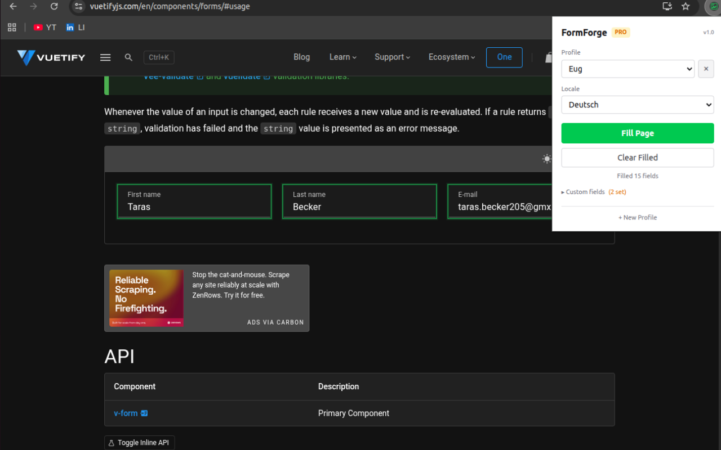The height and width of the screenshot is (450, 721).
Task: Open the Blog menu item
Action: pos(301,57)
